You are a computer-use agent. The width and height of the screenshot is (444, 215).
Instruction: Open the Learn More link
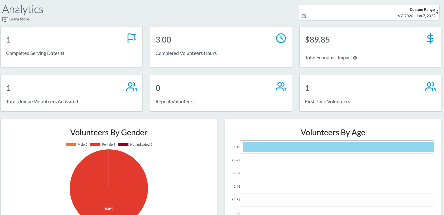pos(19,19)
